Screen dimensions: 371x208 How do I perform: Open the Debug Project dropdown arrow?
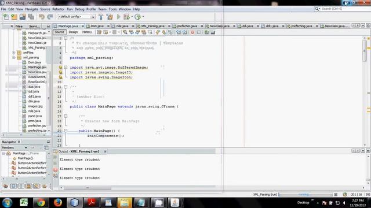click(x=132, y=17)
